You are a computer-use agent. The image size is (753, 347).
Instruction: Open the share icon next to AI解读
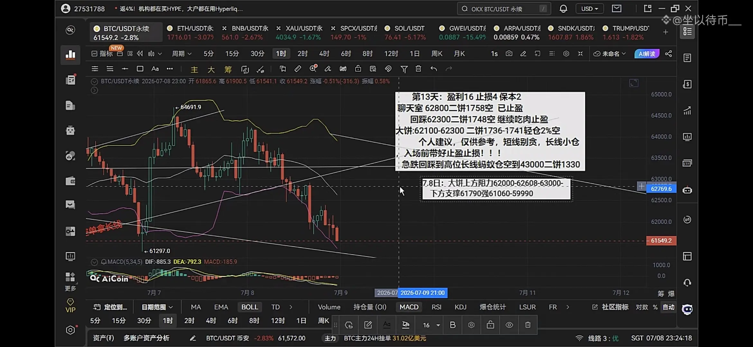[x=668, y=54]
